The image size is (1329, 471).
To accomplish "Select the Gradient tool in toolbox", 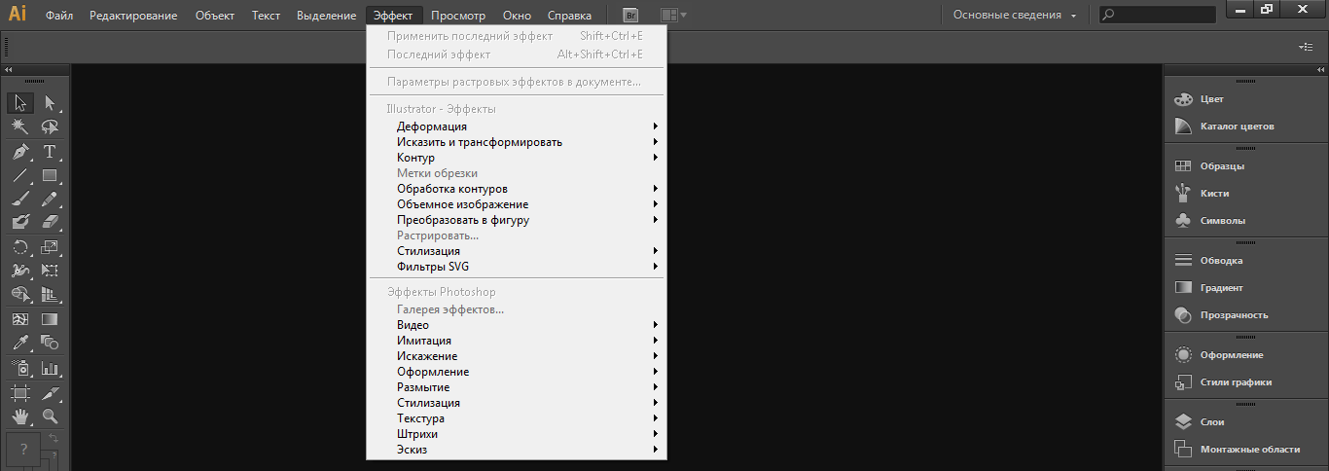I will 50,319.
